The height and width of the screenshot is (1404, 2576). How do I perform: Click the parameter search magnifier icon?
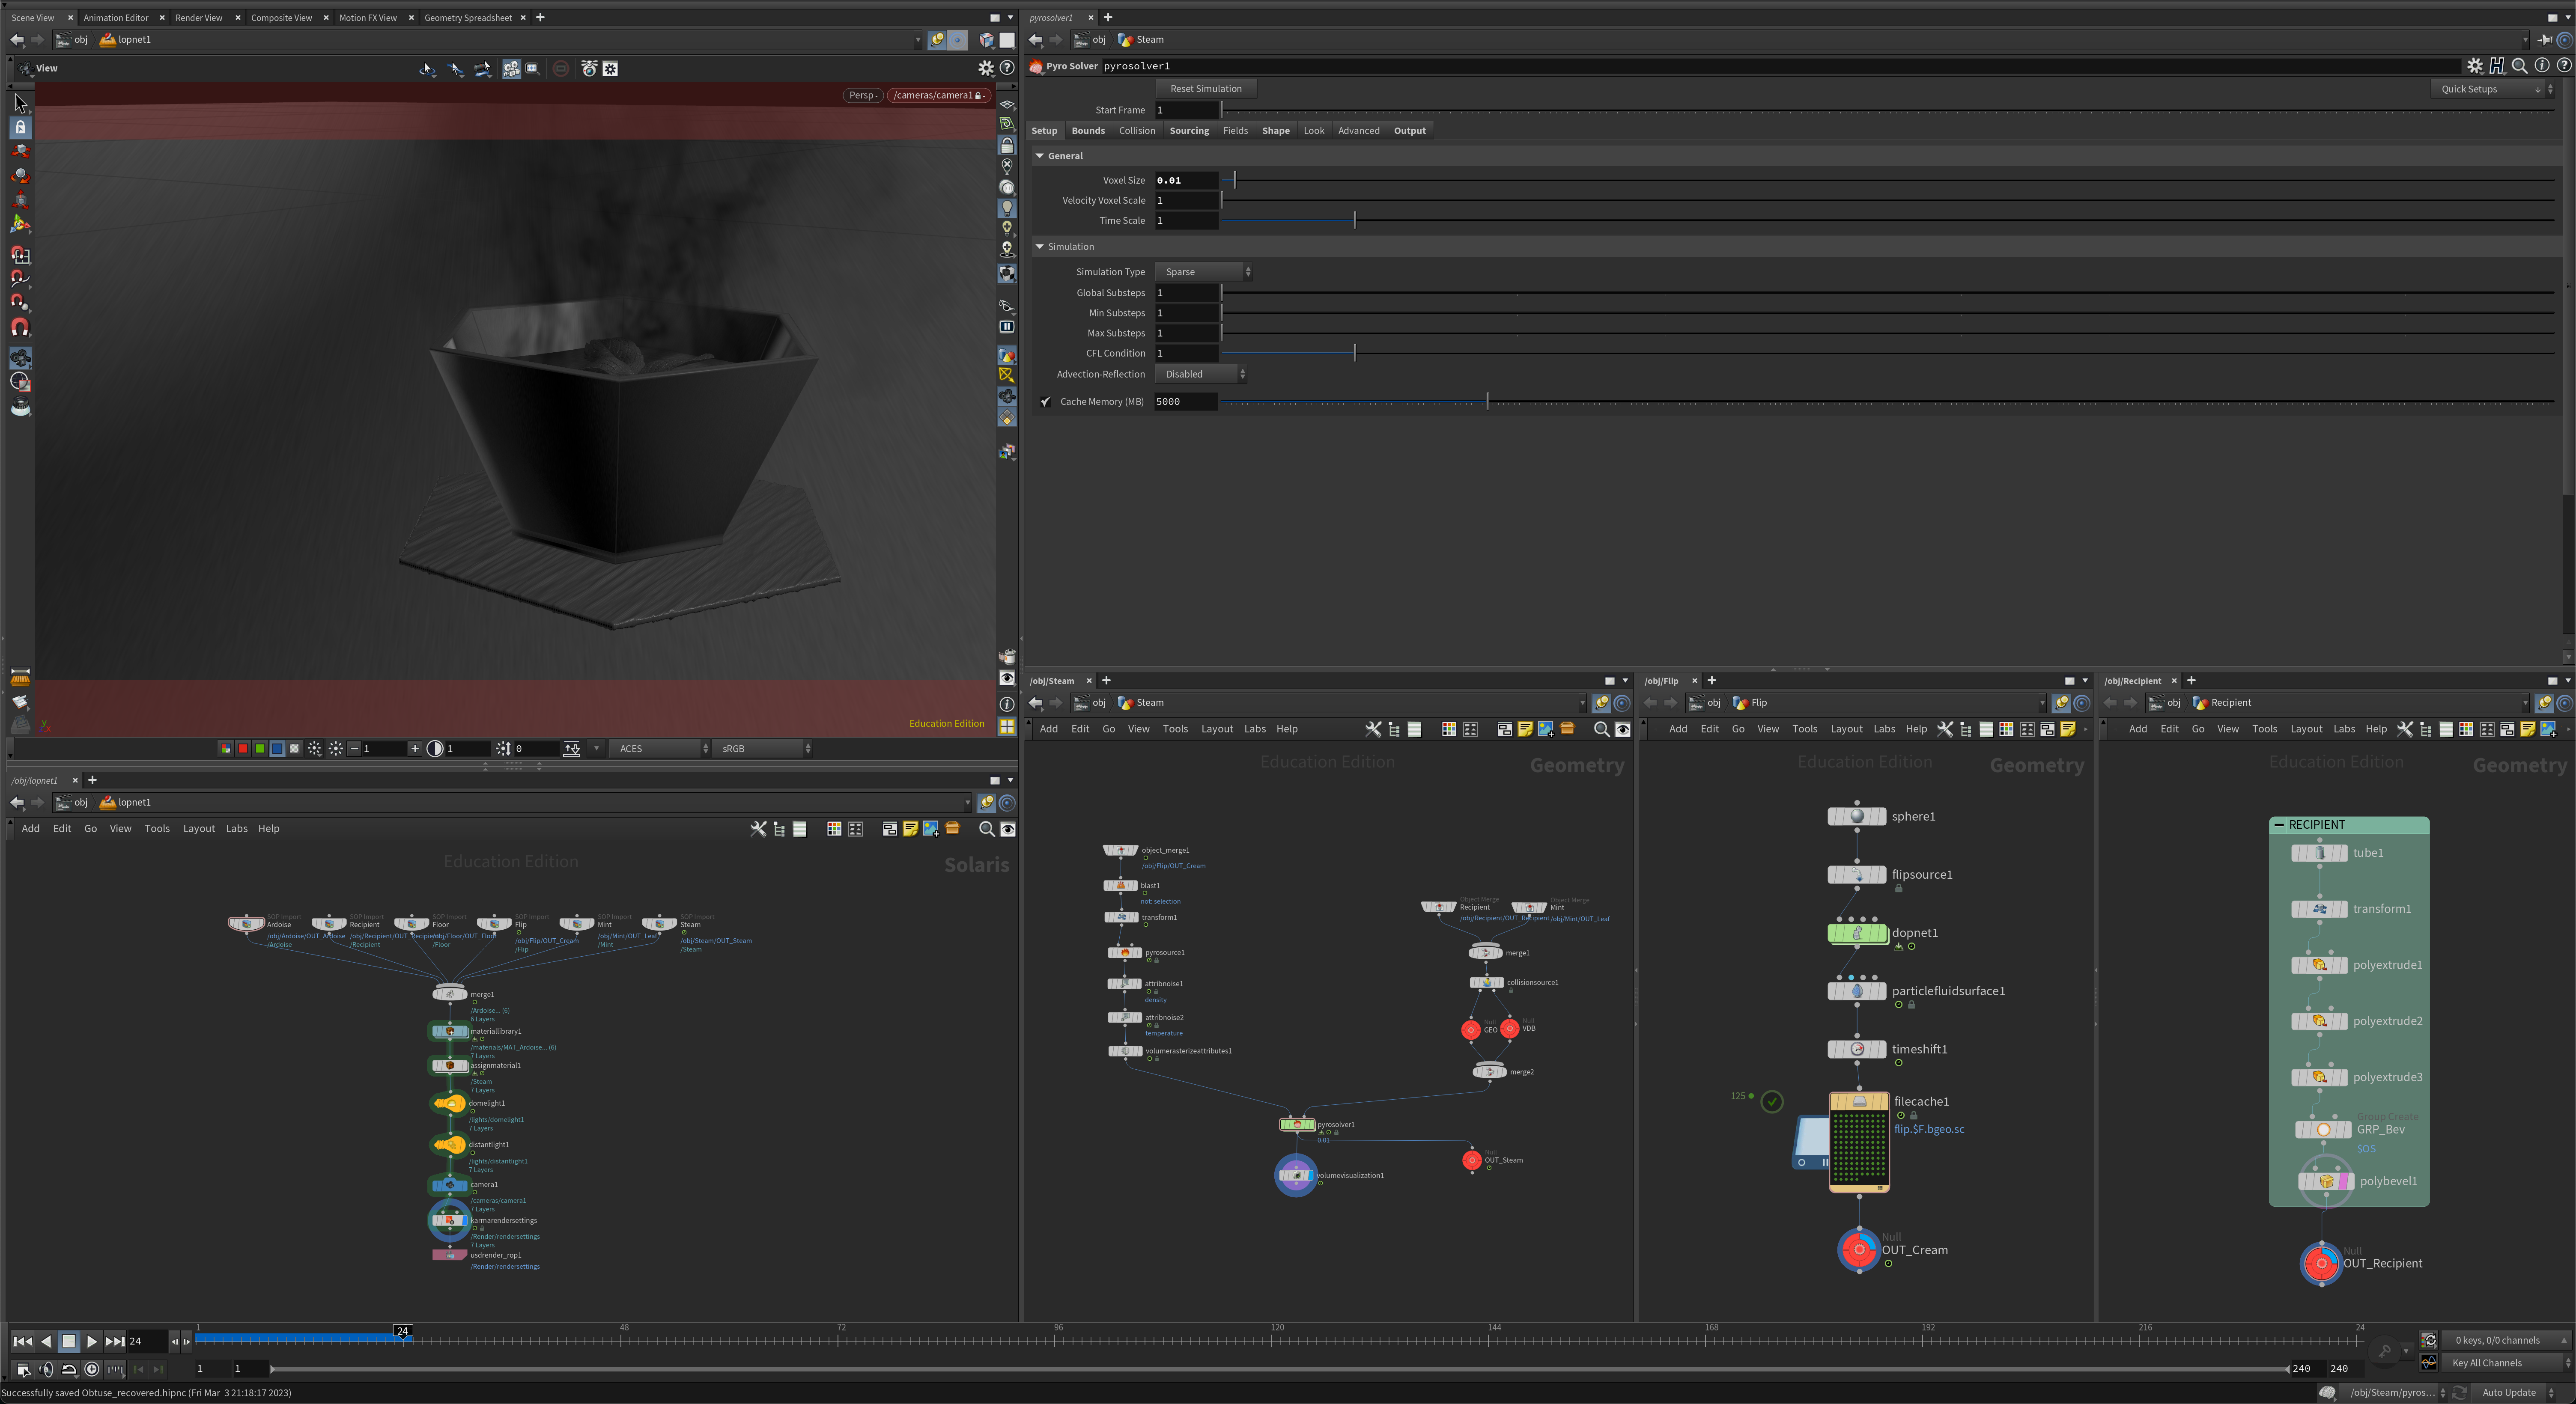pos(2519,66)
